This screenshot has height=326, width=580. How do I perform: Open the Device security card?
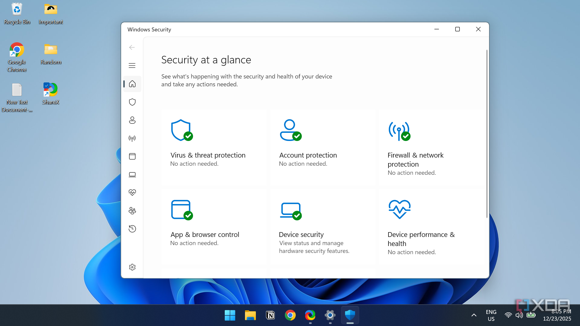click(323, 227)
